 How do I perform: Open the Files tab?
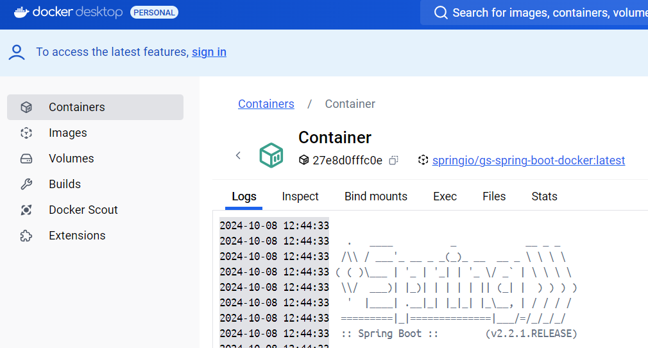tap(494, 196)
